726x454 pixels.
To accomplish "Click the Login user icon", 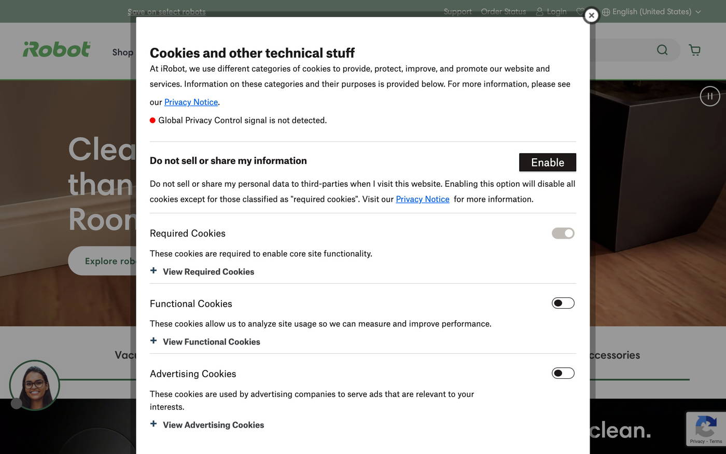I will [540, 11].
